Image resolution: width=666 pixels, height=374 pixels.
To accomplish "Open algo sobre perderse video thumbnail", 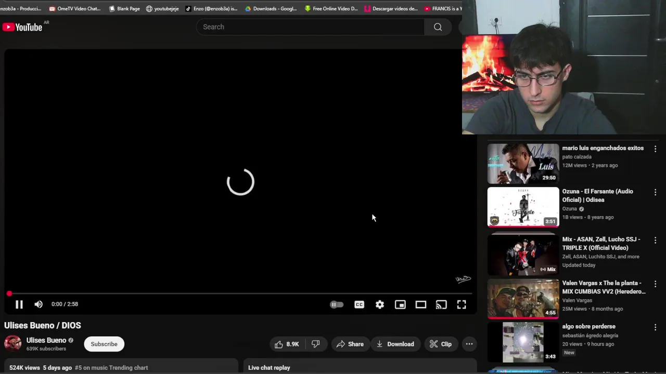I will click(523, 342).
